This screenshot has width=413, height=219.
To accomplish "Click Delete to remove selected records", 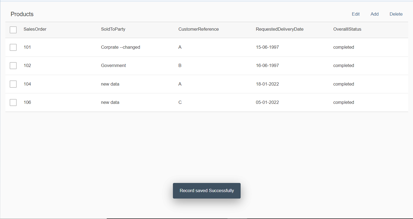I will click(x=396, y=14).
